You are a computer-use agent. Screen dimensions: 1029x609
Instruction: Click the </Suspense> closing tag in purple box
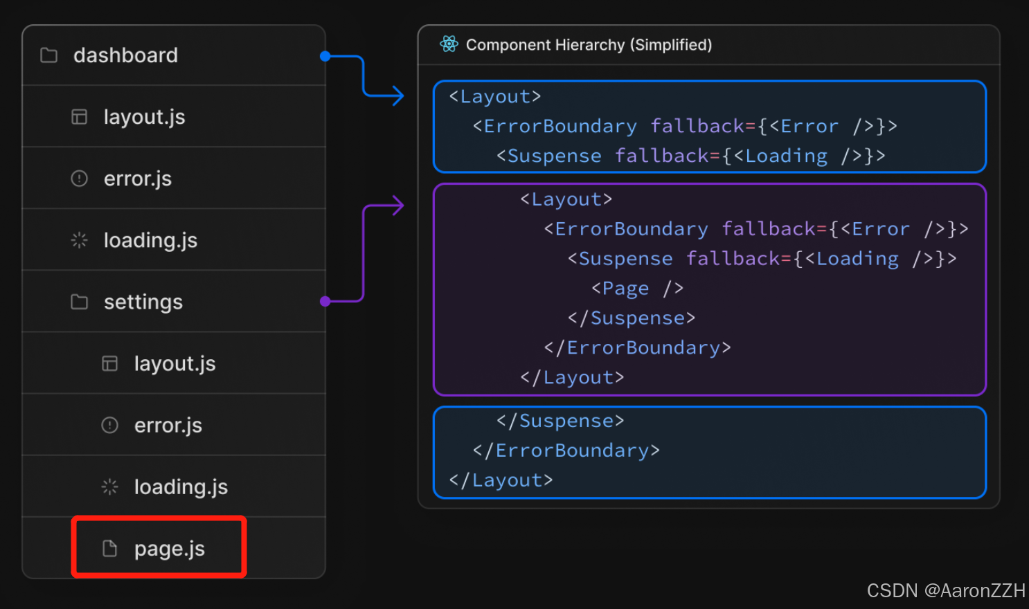point(632,318)
